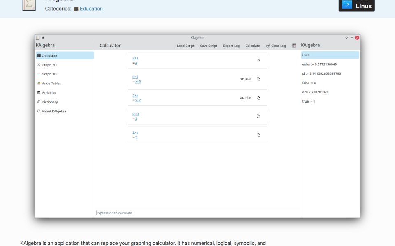Screen dimensions: 395x246
Task: Click the pin icon in the title bar
Action: (x=43, y=38)
